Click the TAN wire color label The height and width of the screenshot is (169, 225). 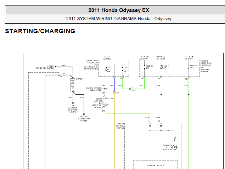click(x=112, y=98)
